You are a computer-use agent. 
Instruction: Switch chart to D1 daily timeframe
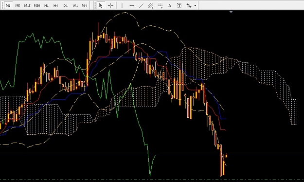[x=66, y=5]
